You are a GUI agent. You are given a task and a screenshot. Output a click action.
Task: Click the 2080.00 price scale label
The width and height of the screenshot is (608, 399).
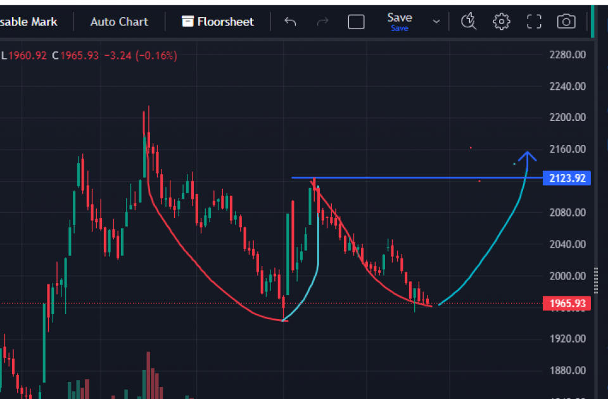pos(567,213)
